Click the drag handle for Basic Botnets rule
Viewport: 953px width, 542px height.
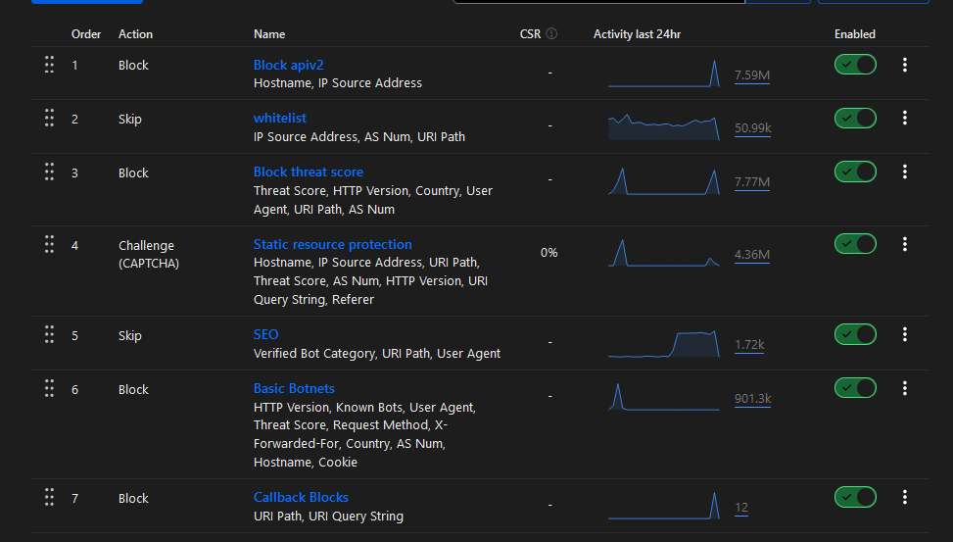pos(49,389)
